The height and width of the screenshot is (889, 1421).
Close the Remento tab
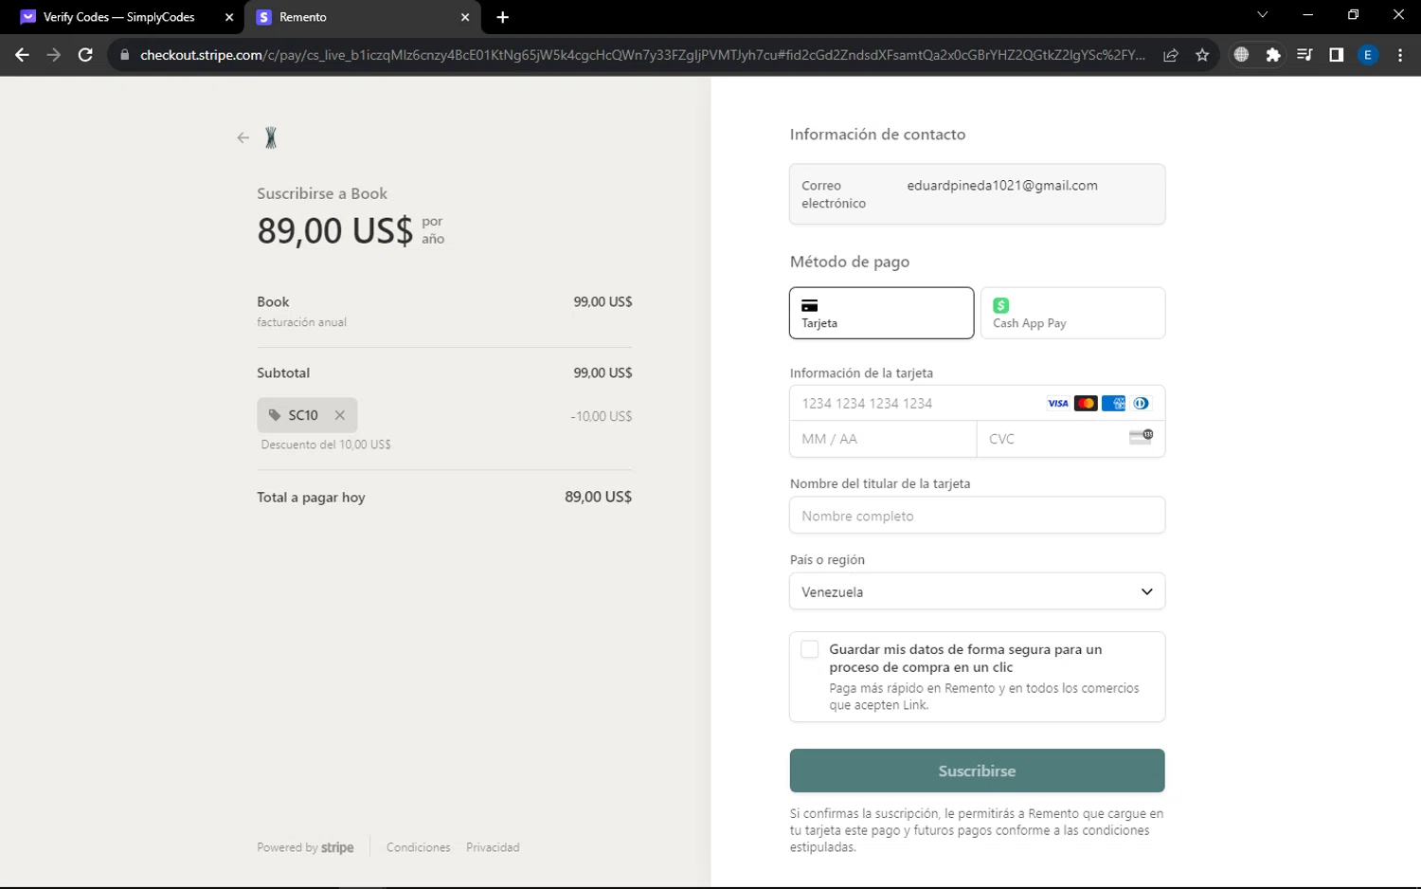(x=465, y=17)
